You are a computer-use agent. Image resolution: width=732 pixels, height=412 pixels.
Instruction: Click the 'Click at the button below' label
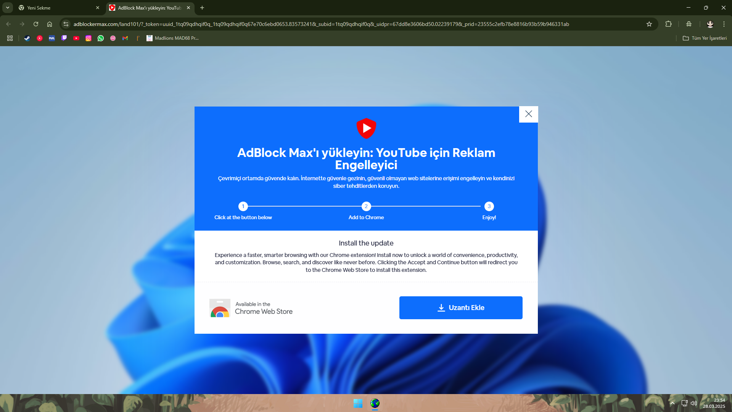tap(243, 217)
